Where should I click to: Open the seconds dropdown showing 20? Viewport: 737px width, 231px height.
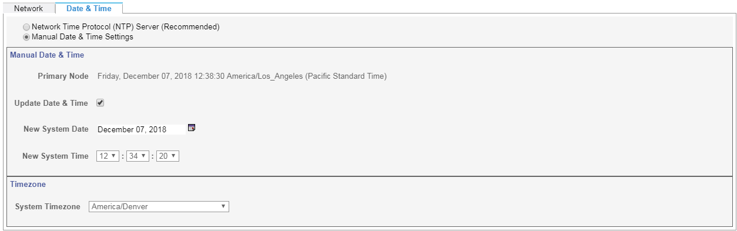pyautogui.click(x=168, y=156)
